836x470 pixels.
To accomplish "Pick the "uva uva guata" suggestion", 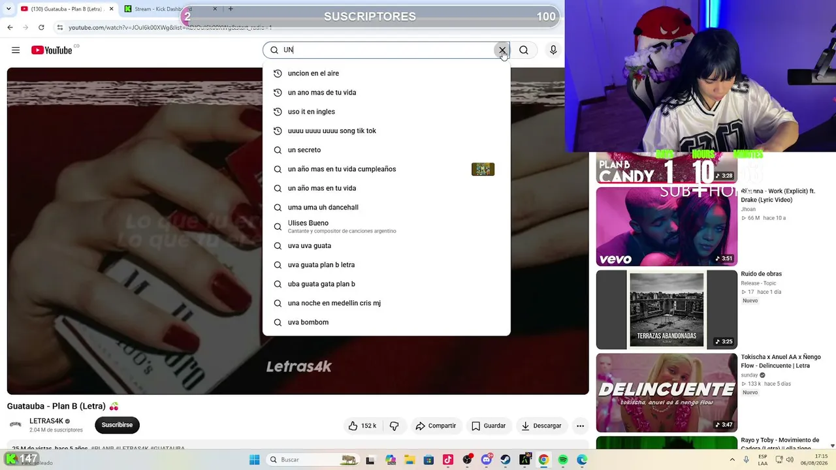I will coord(386,245).
